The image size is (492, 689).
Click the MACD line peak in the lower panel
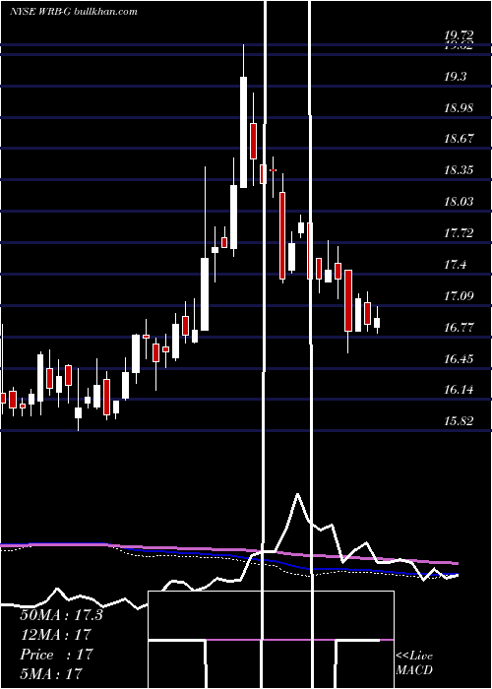coord(298,494)
